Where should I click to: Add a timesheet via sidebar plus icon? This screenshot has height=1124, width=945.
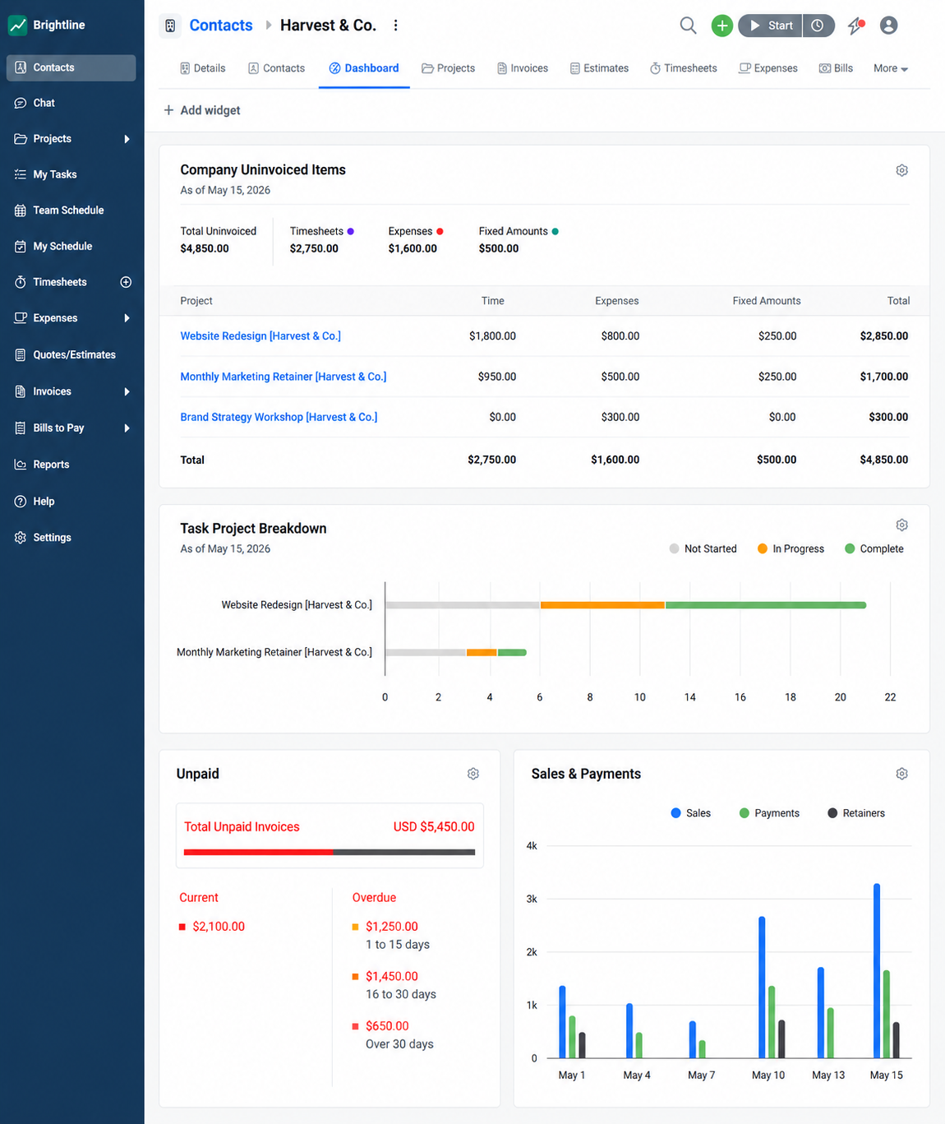pyautogui.click(x=126, y=282)
